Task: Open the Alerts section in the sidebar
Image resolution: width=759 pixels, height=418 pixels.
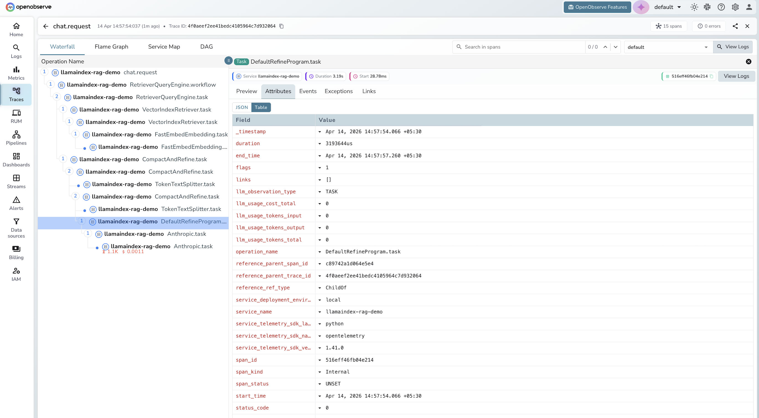Action: pyautogui.click(x=16, y=203)
